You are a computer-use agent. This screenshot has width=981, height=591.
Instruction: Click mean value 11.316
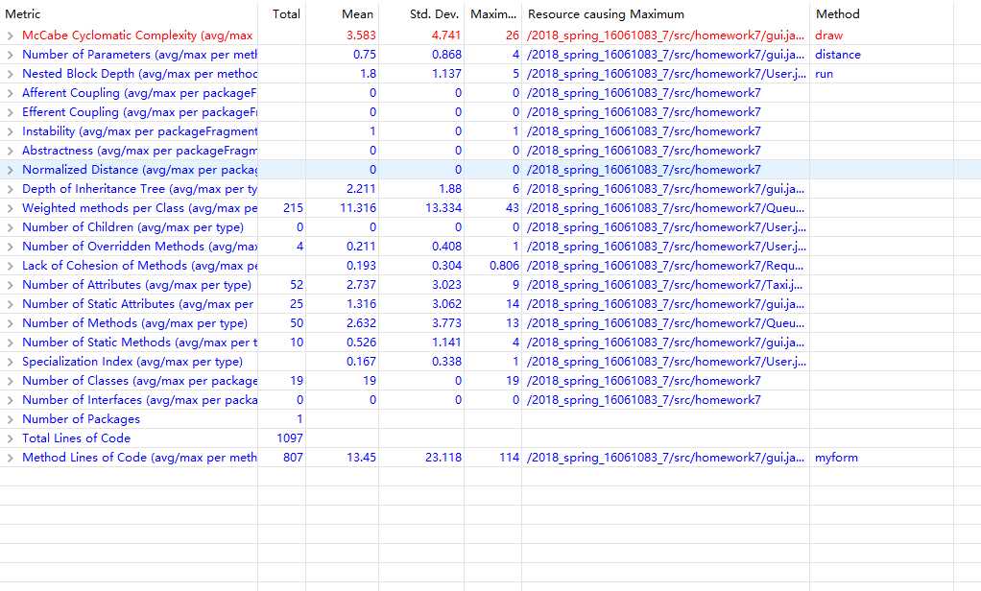pos(358,208)
